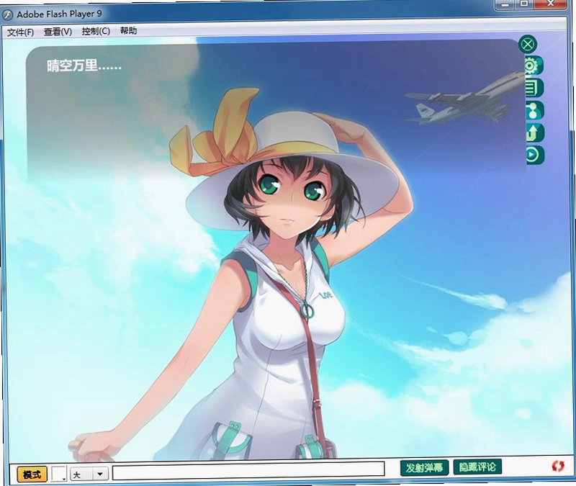Close the Flash Player window

point(550,4)
